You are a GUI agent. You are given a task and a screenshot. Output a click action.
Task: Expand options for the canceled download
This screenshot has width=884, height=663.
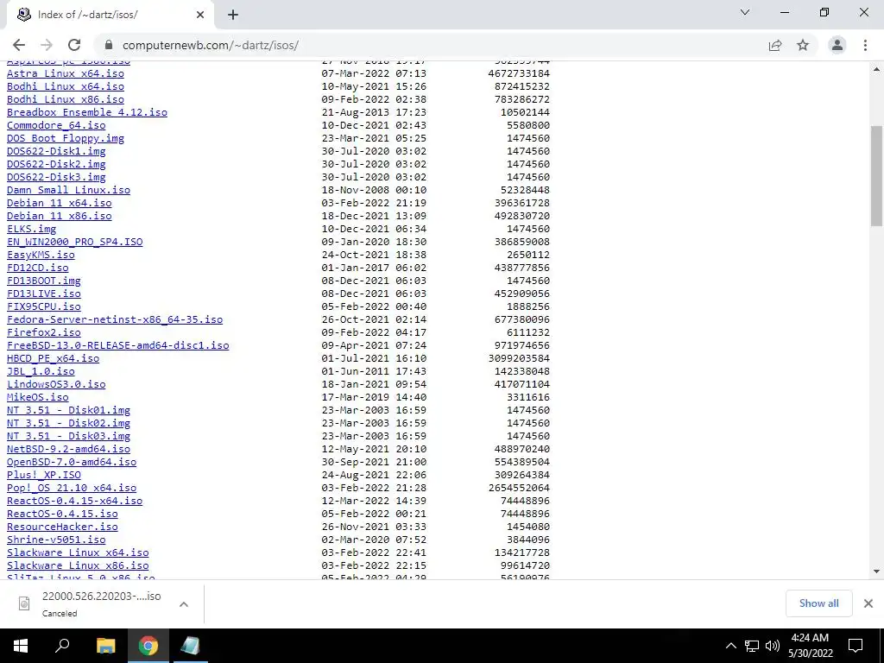[184, 604]
